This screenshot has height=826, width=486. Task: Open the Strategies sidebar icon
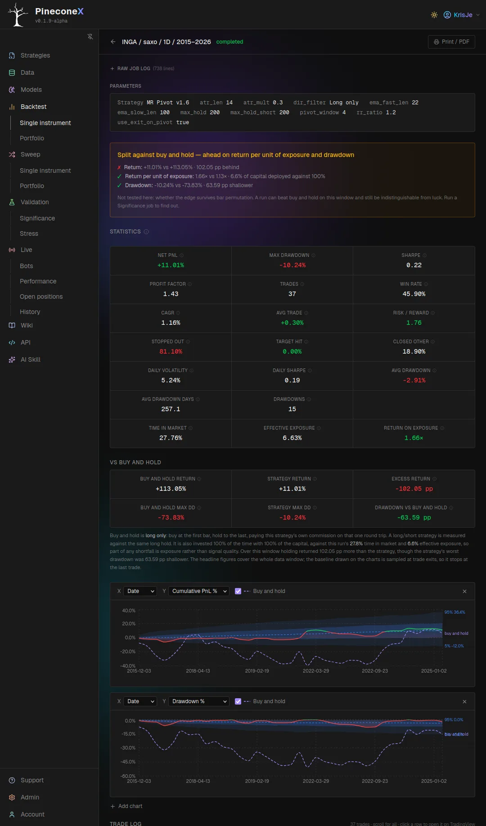[12, 55]
